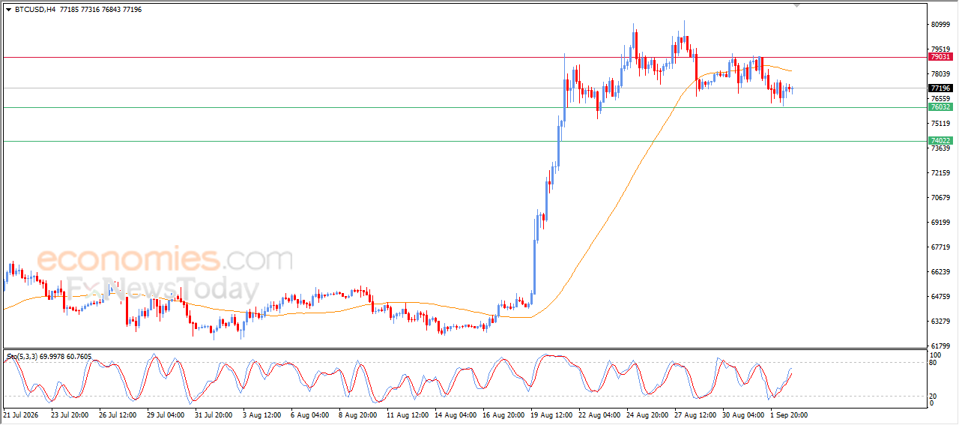Click the stochastic 80 level label

click(x=934, y=363)
